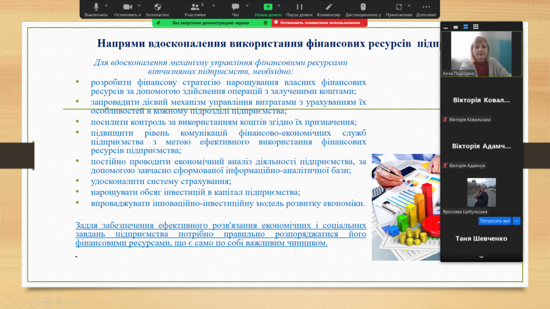Image resolution: width=550 pixels, height=309 pixels.
Task: Expand the Приложения options arrow
Action: pos(409,5)
